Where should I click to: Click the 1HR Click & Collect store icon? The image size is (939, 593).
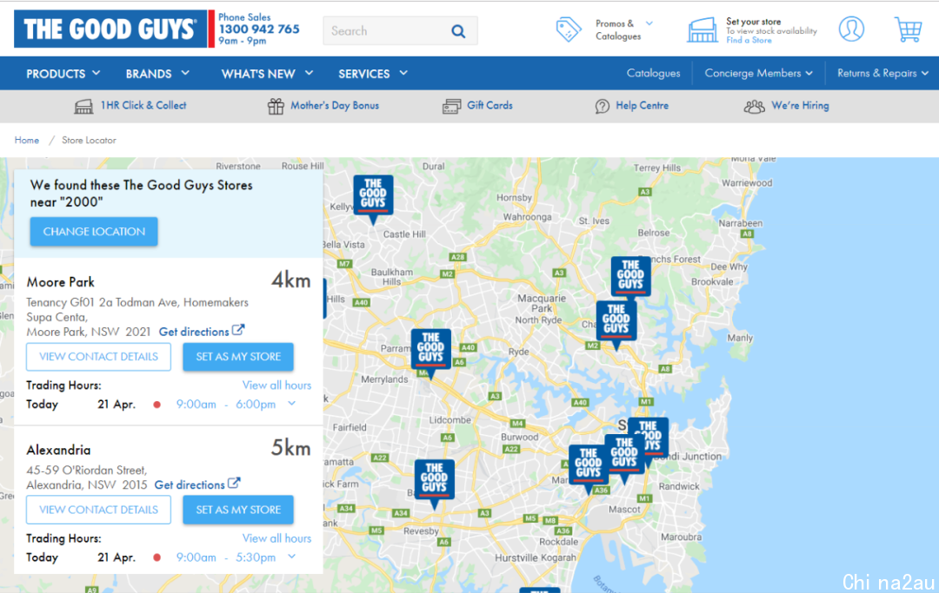pos(83,107)
